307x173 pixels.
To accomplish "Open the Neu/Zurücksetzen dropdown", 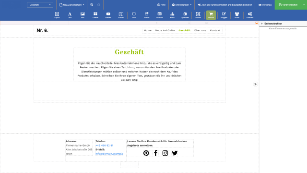I will pos(72,5).
